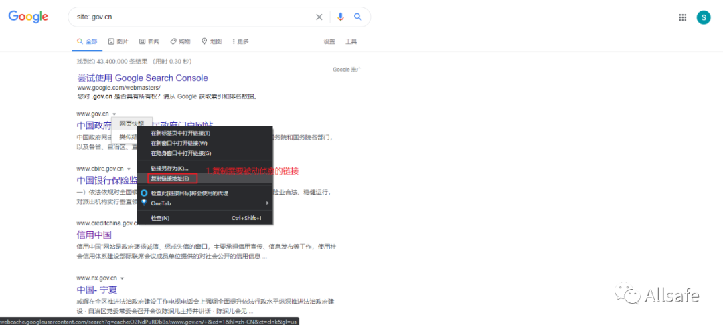Screen dimensions: 723x325
Task: Switch to the 新闻 tab
Action: tap(149, 41)
